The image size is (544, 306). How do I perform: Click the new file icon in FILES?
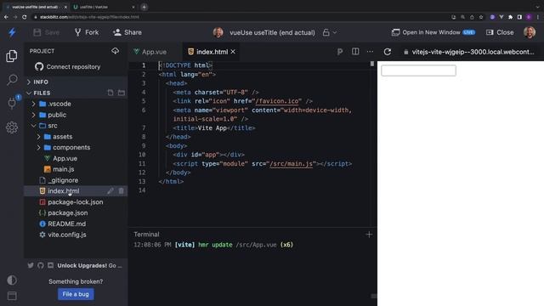(110, 93)
